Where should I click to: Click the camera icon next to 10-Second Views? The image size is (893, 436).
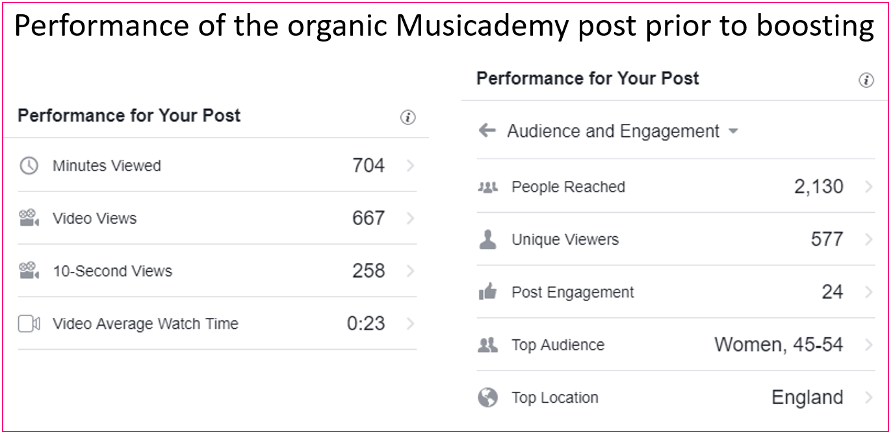29,271
